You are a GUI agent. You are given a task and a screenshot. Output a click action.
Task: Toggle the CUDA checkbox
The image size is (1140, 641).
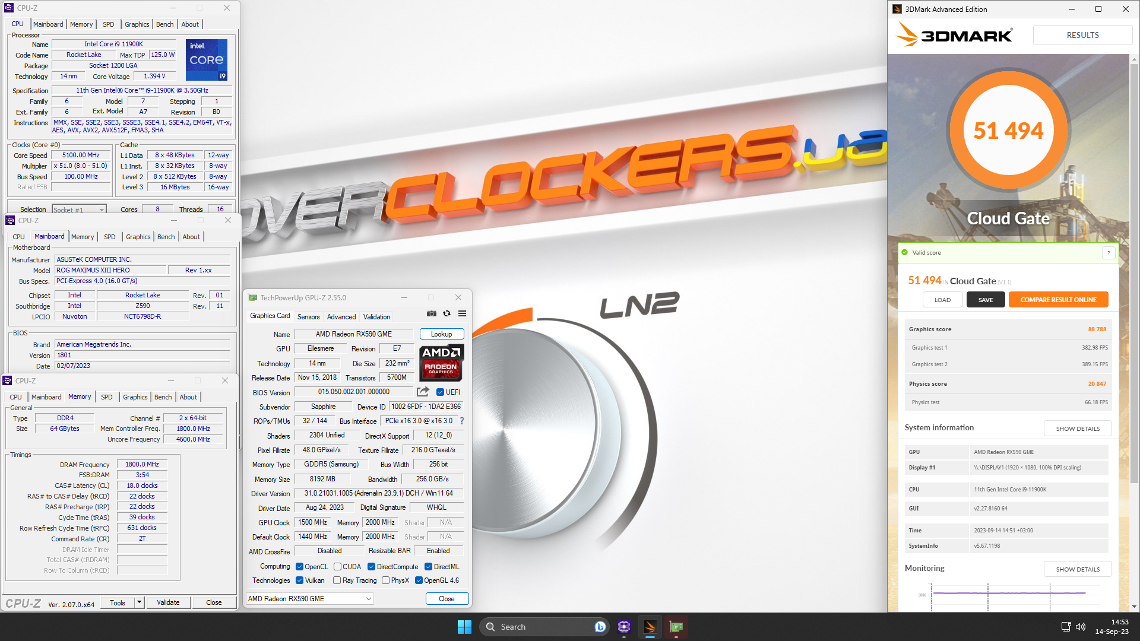(x=337, y=567)
